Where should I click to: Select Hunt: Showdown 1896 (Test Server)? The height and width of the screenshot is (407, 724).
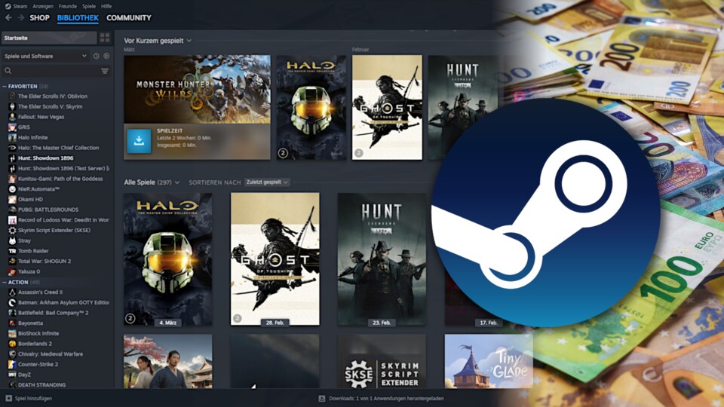tap(63, 168)
